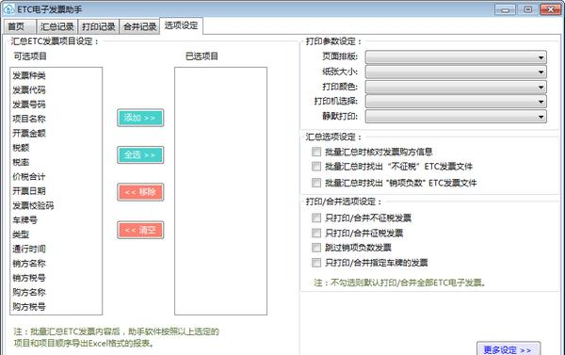The height and width of the screenshot is (355, 565).
Task: Enable 跳过销项负数发票 checkbox
Action: 316,248
